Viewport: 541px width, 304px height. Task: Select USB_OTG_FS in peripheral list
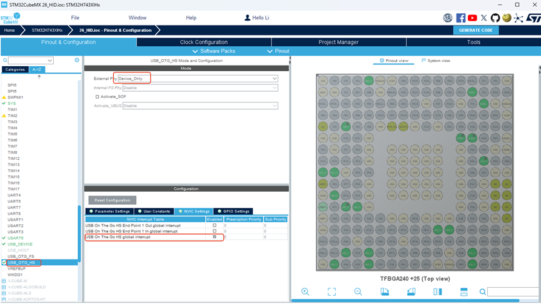pyautogui.click(x=21, y=257)
